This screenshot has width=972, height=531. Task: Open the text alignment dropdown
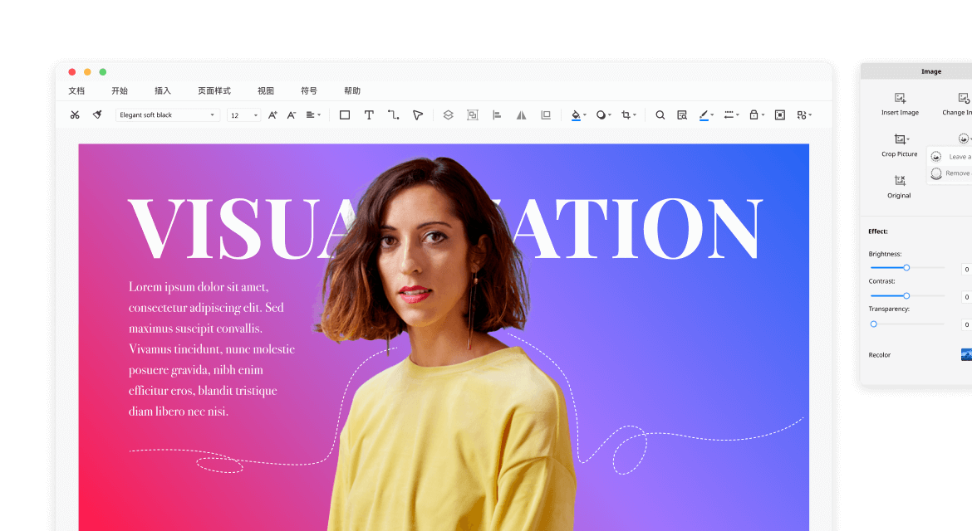[x=313, y=115]
